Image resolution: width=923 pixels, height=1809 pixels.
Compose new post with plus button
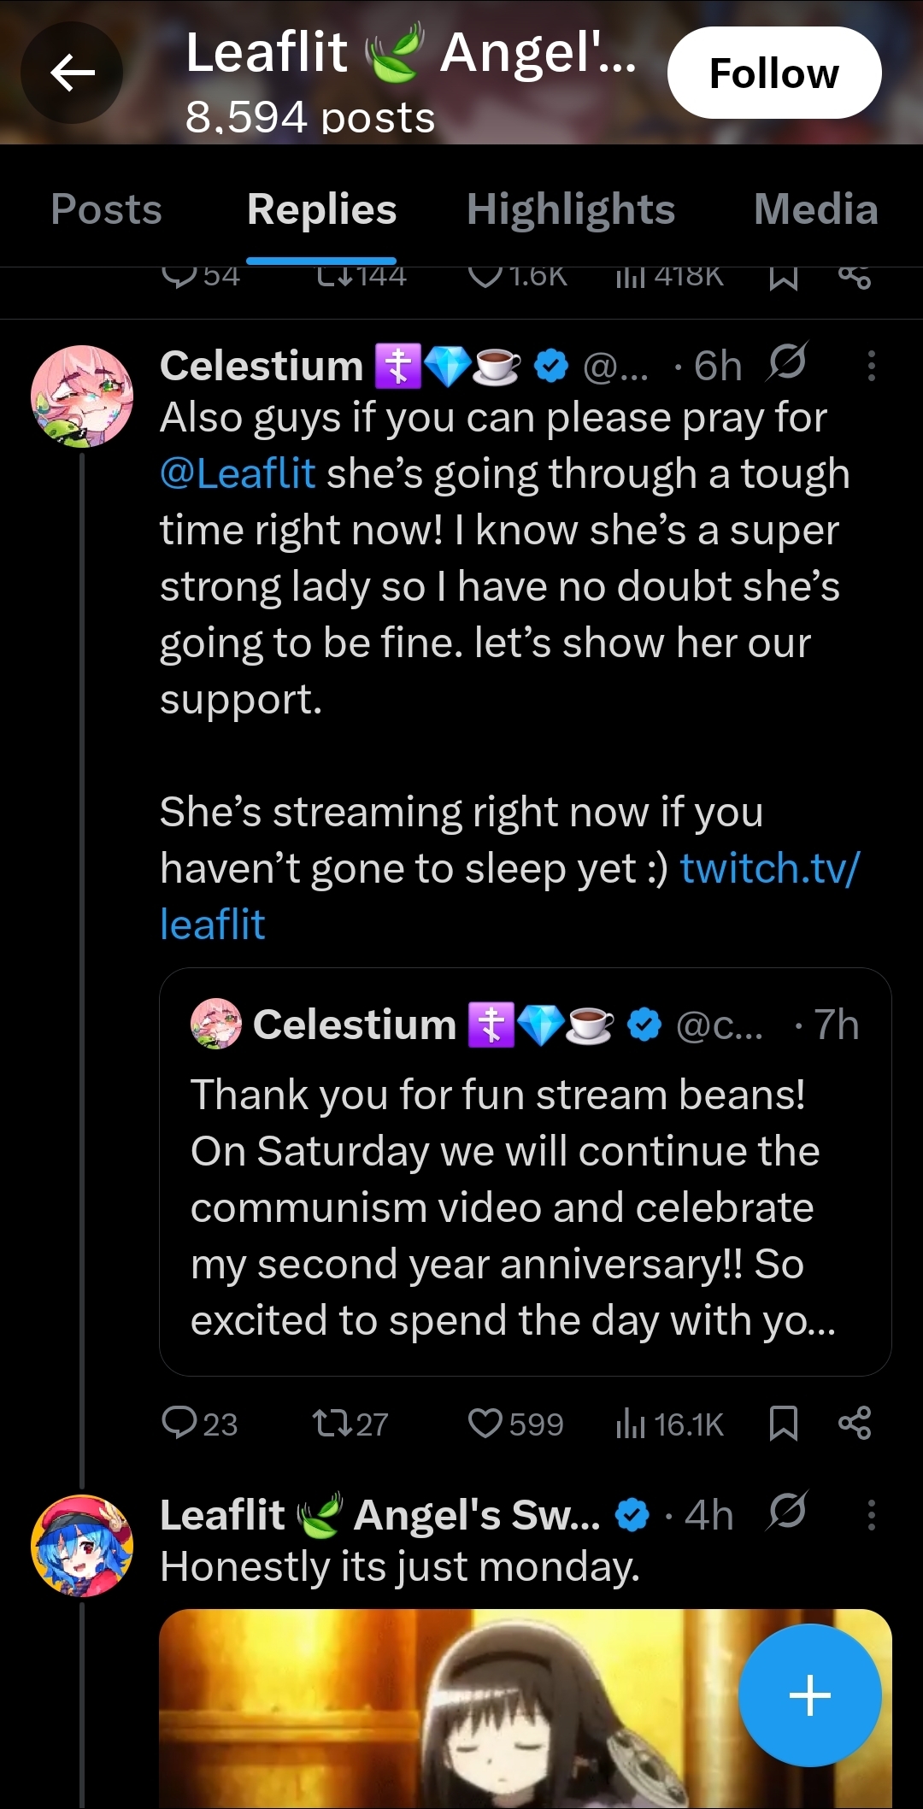pos(809,1695)
